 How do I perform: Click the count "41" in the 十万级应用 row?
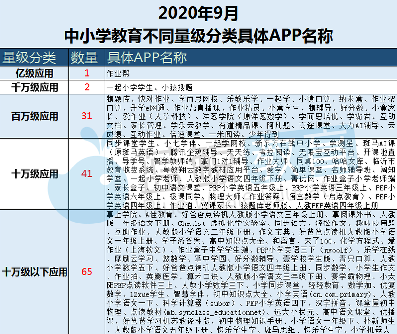point(87,174)
